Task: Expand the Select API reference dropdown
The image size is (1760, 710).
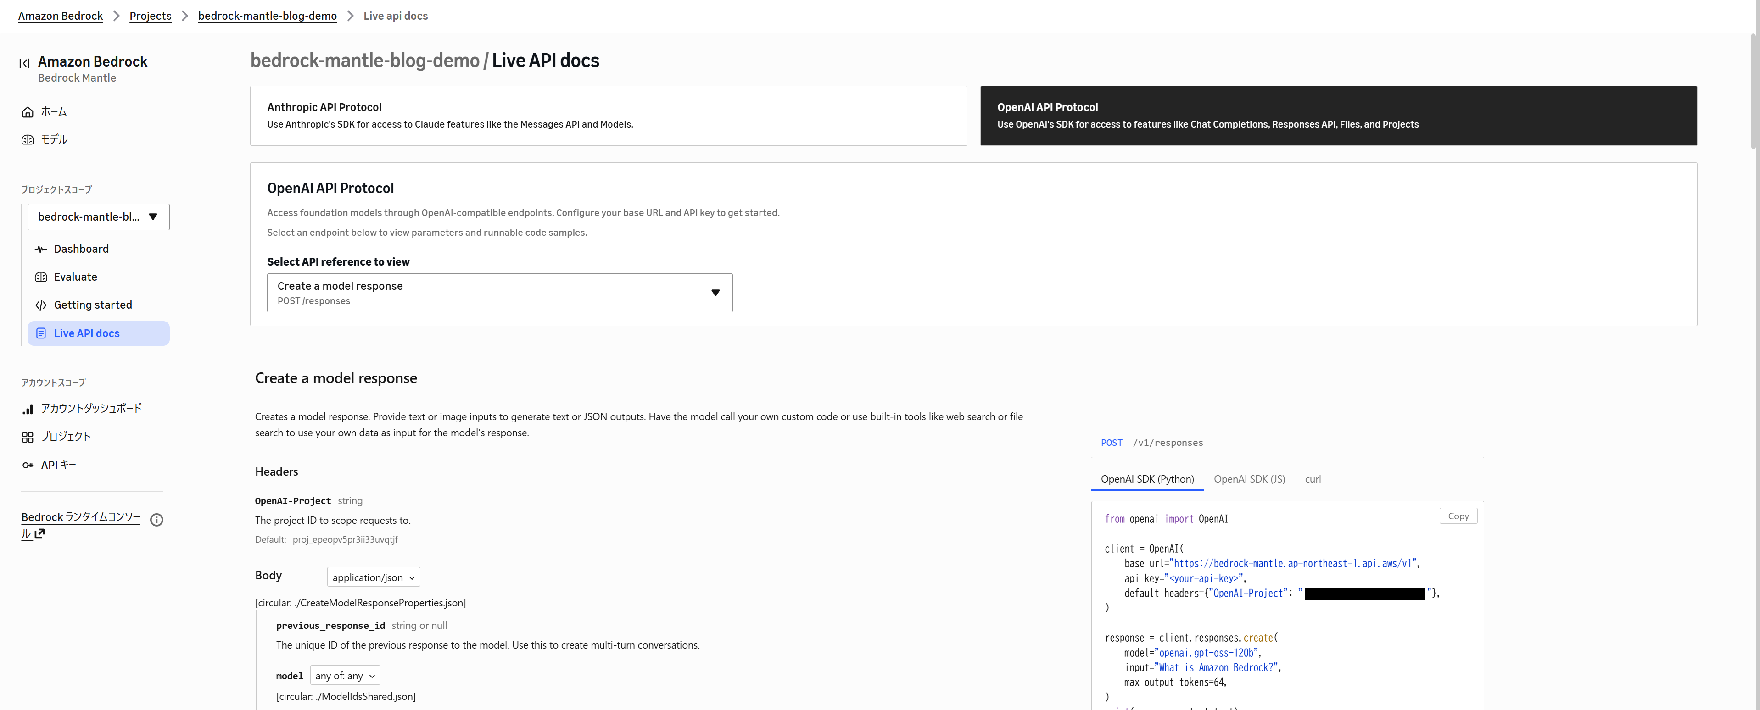Action: click(x=499, y=293)
